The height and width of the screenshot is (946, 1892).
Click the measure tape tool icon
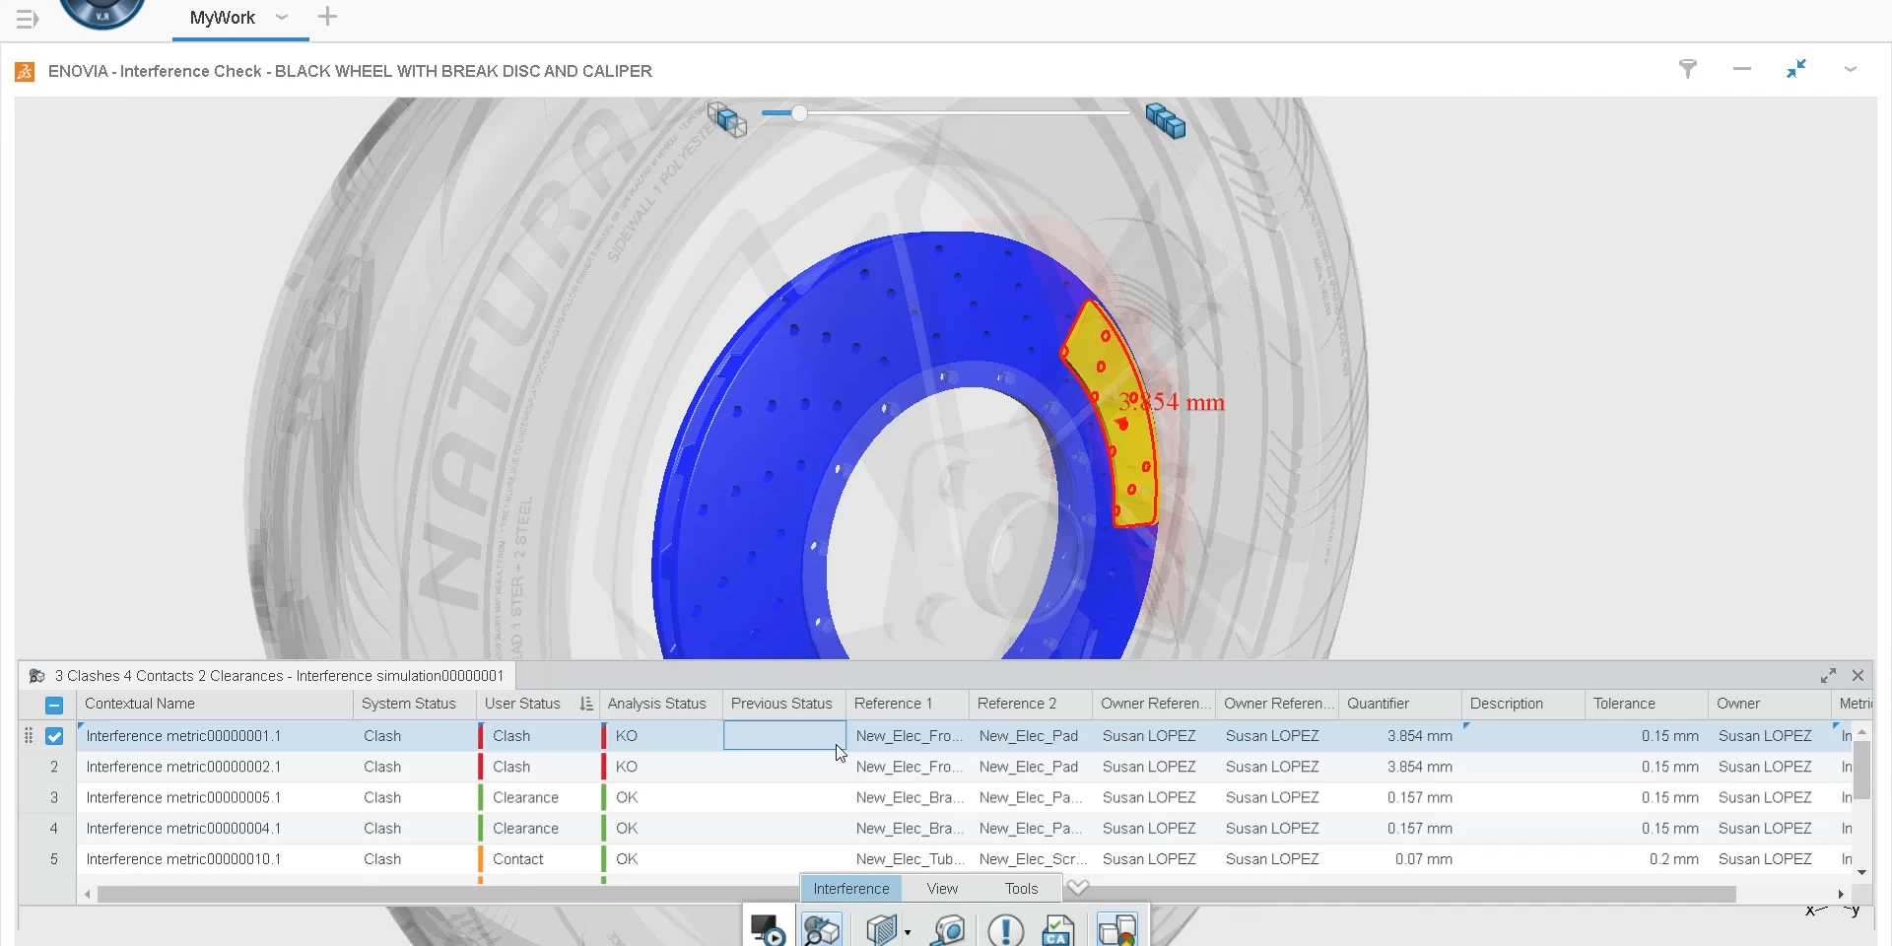(x=948, y=929)
